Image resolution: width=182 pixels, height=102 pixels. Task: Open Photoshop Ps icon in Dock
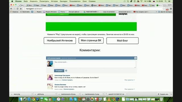[x=117, y=99]
